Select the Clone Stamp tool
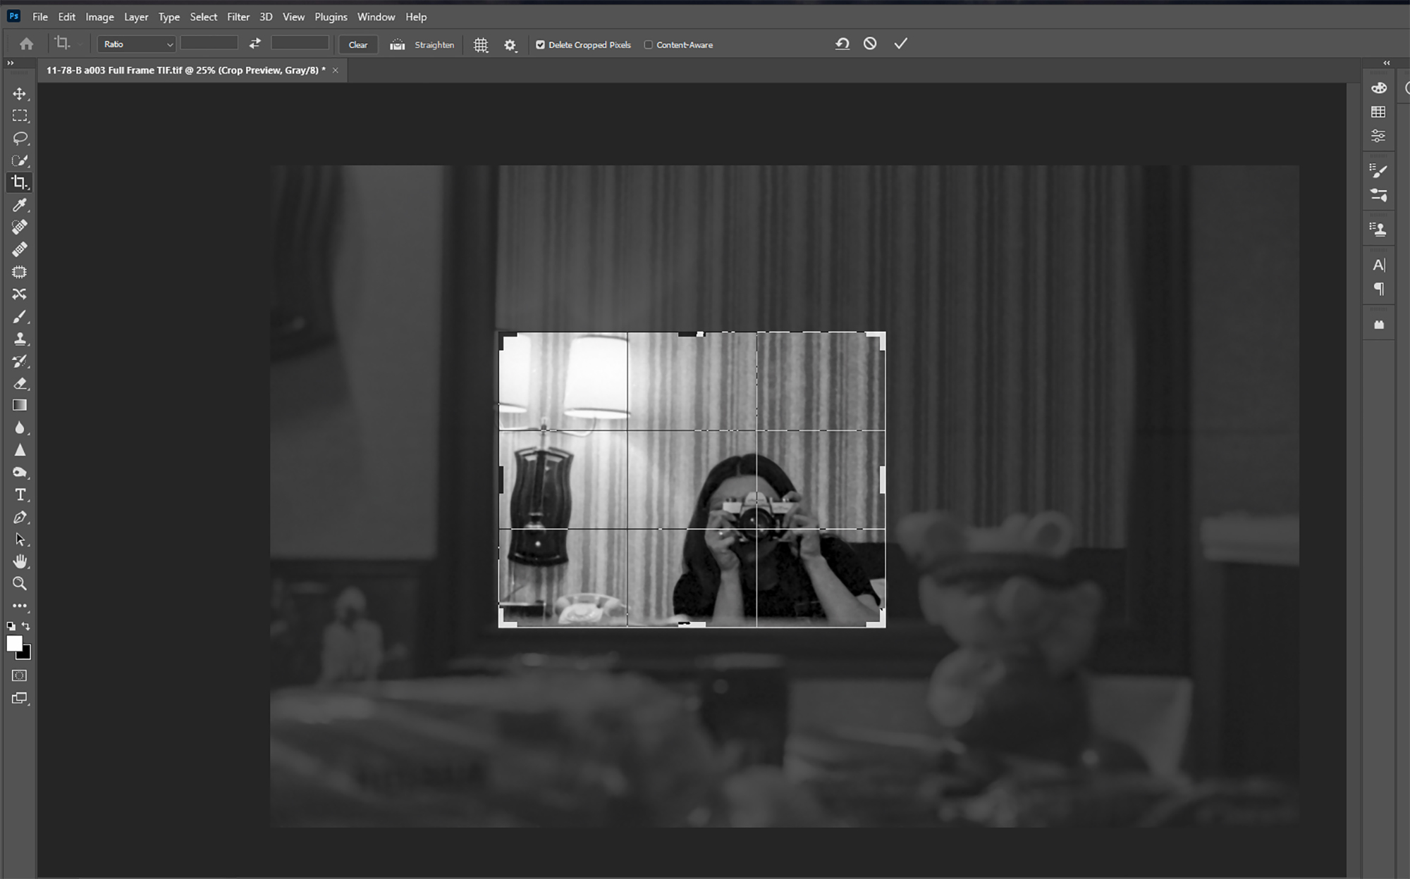The image size is (1410, 879). [20, 339]
